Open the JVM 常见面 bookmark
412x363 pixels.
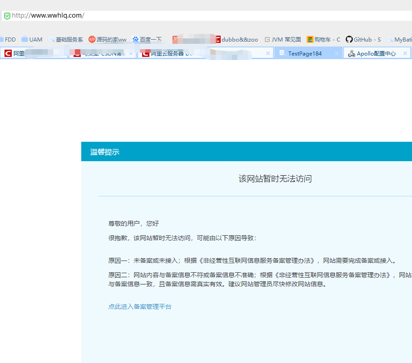point(283,40)
